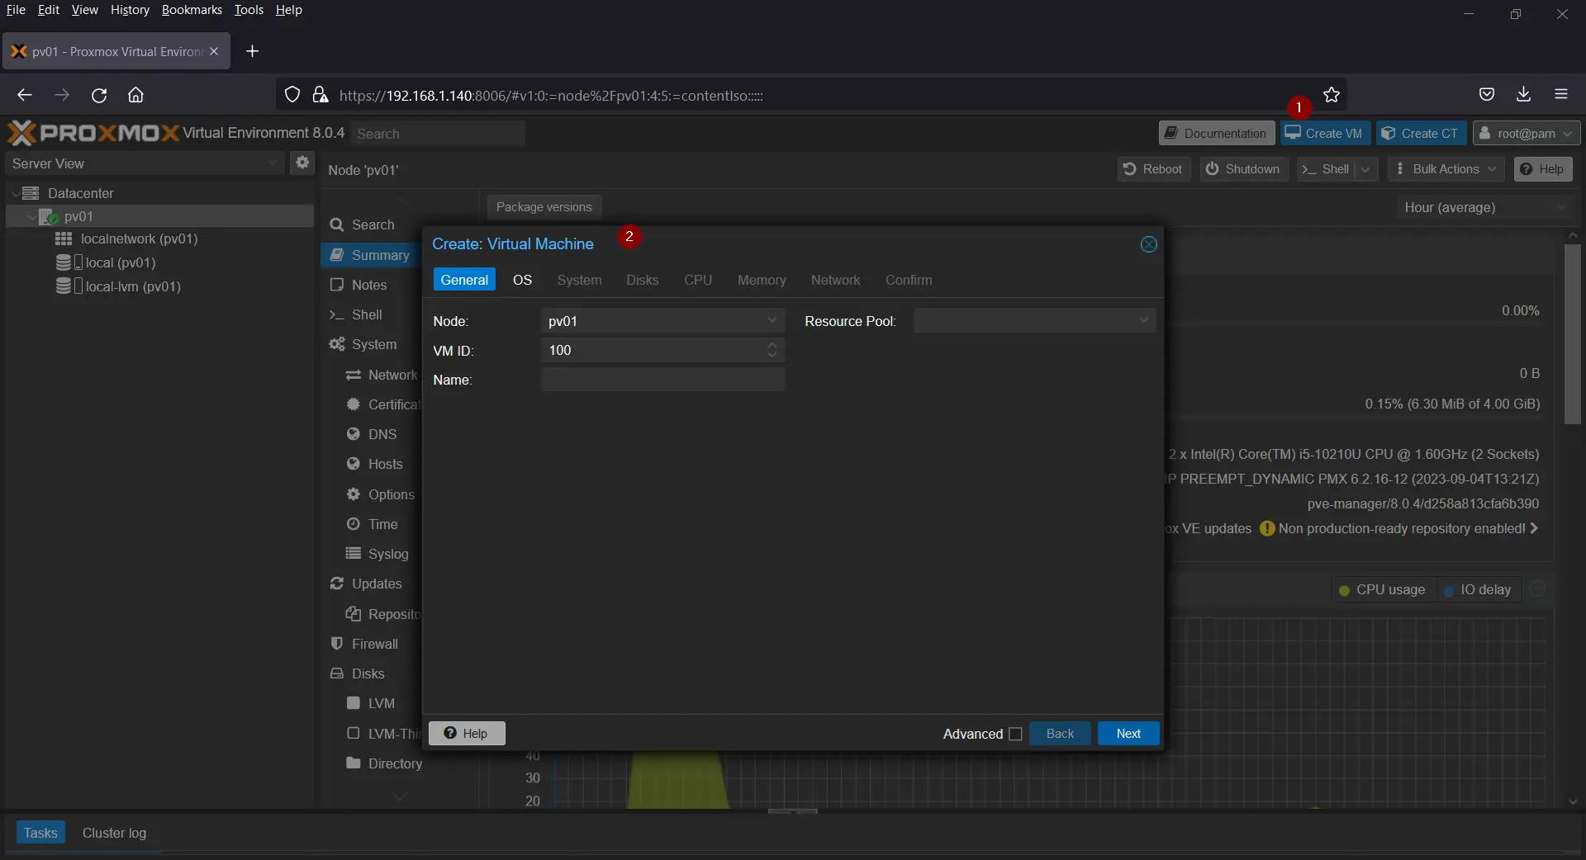Select the Datacenter tree node

pos(80,193)
